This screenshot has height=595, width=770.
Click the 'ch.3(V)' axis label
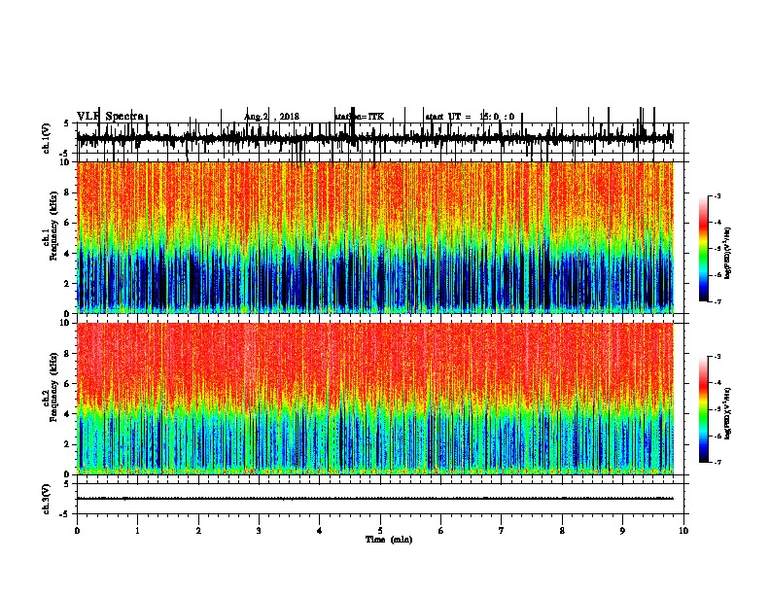pos(46,499)
